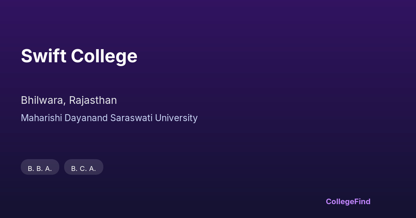
Task: Click the word Swift in the heading
Action: [43, 56]
